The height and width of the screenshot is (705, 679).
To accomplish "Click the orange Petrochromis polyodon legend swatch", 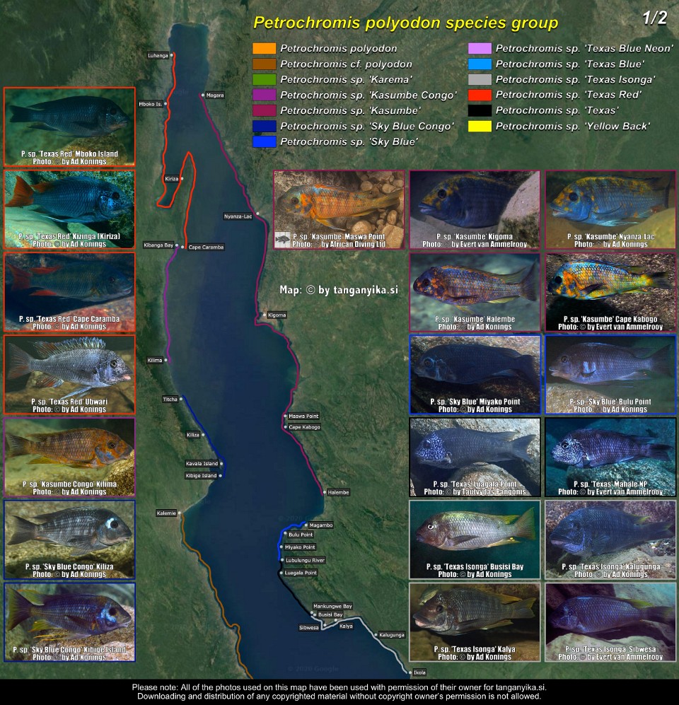I will [264, 49].
